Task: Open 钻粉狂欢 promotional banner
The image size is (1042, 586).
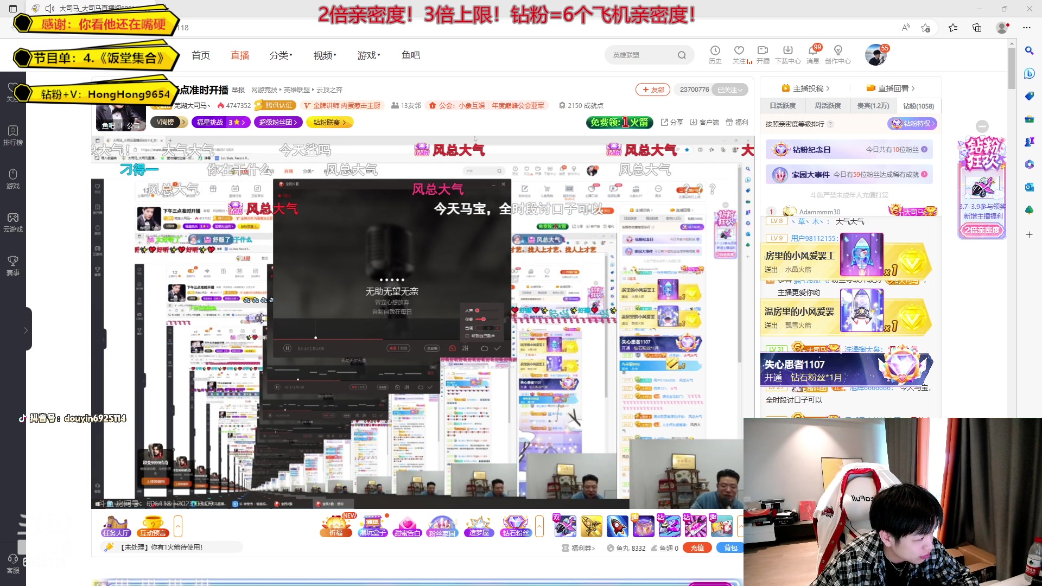Action: [x=982, y=186]
